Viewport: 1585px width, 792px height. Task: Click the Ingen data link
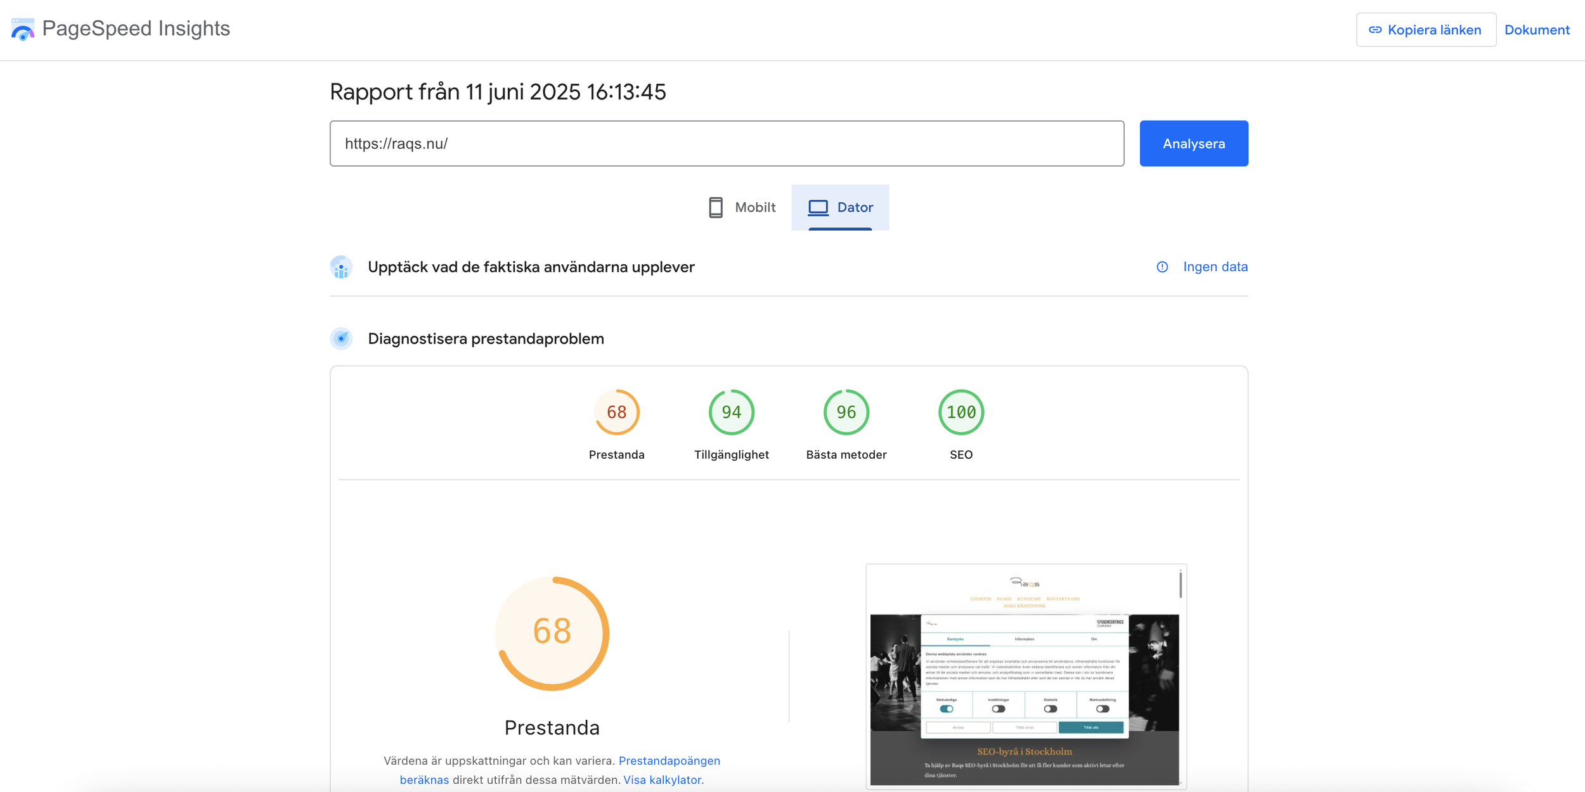(x=1215, y=267)
